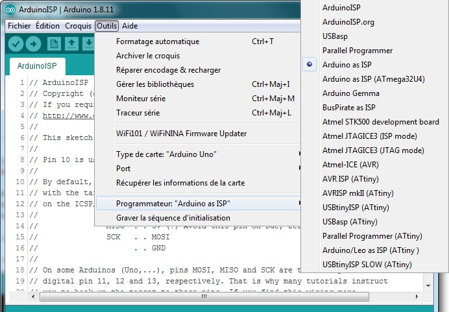This screenshot has width=449, height=312.
Task: Click the horizontal scrollbar thumb
Action: tap(204, 296)
